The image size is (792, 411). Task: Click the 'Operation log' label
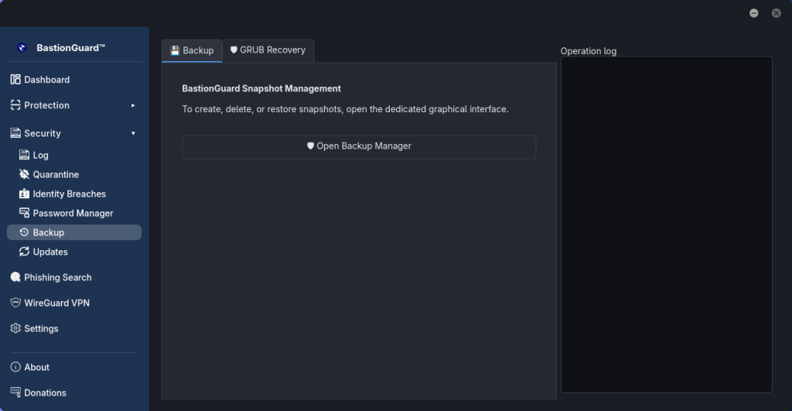coord(589,51)
